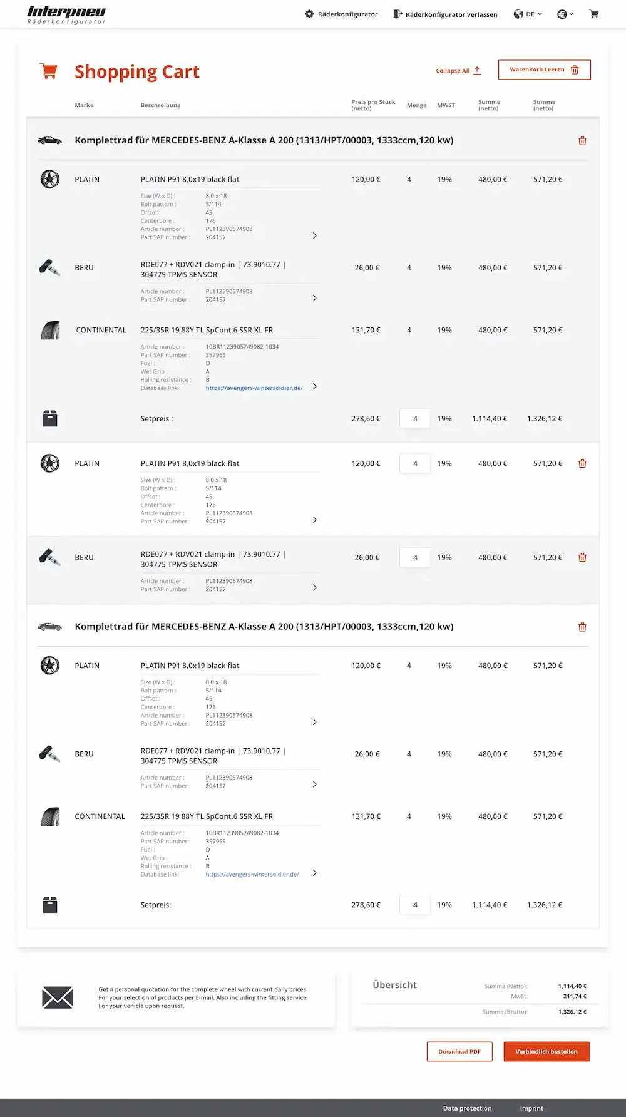Click the orange cart icon beside Shopping Cart title
The width and height of the screenshot is (626, 1117).
click(x=49, y=71)
